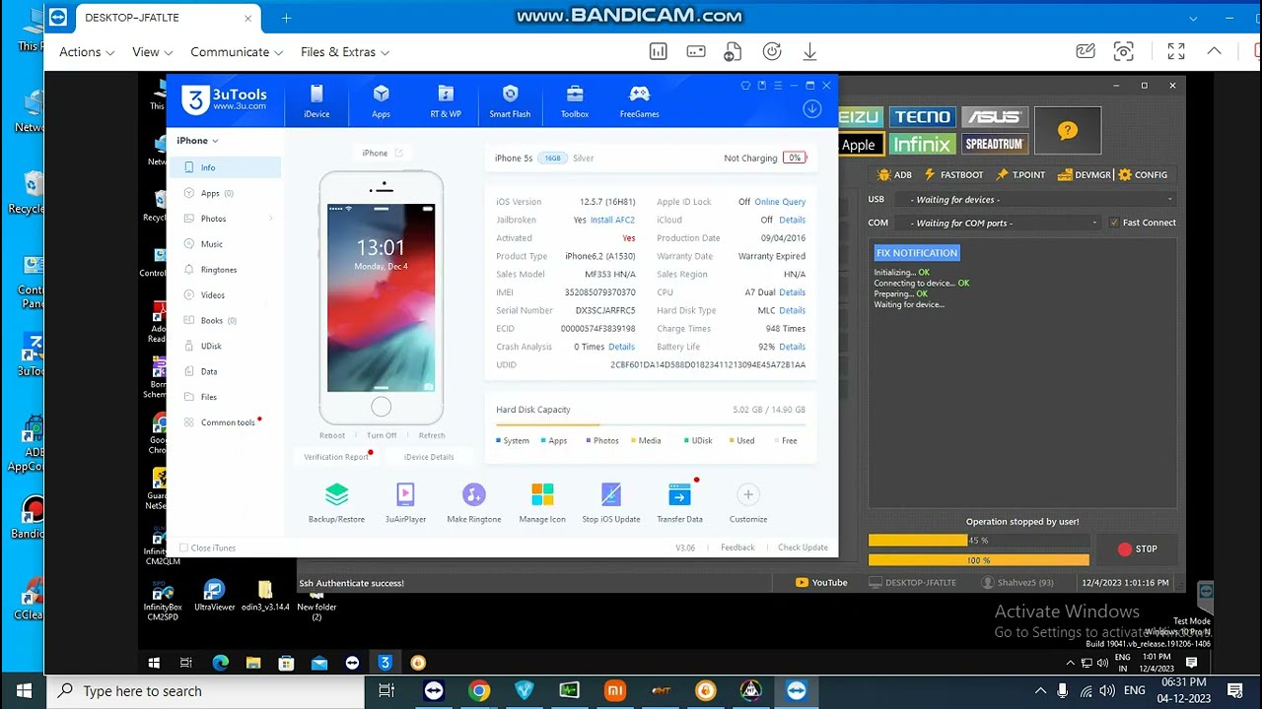Expand the Photos sidebar item
Image resolution: width=1262 pixels, height=709 pixels.
pos(270,219)
